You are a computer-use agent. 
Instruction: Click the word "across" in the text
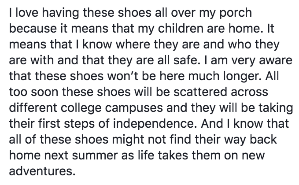249,92
